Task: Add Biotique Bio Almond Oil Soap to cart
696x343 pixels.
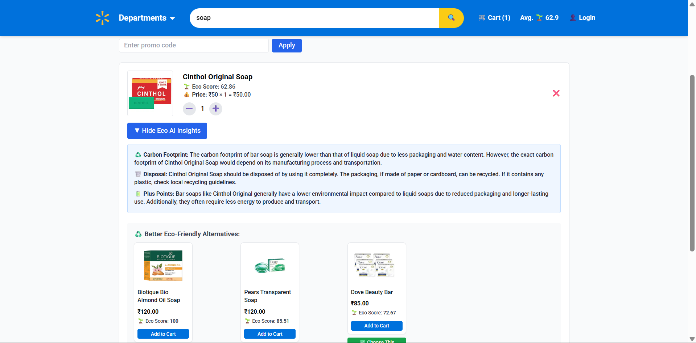Action: 163,334
